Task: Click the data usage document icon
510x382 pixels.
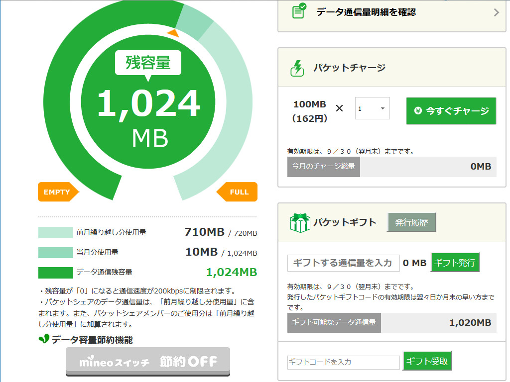Action: pyautogui.click(x=299, y=11)
